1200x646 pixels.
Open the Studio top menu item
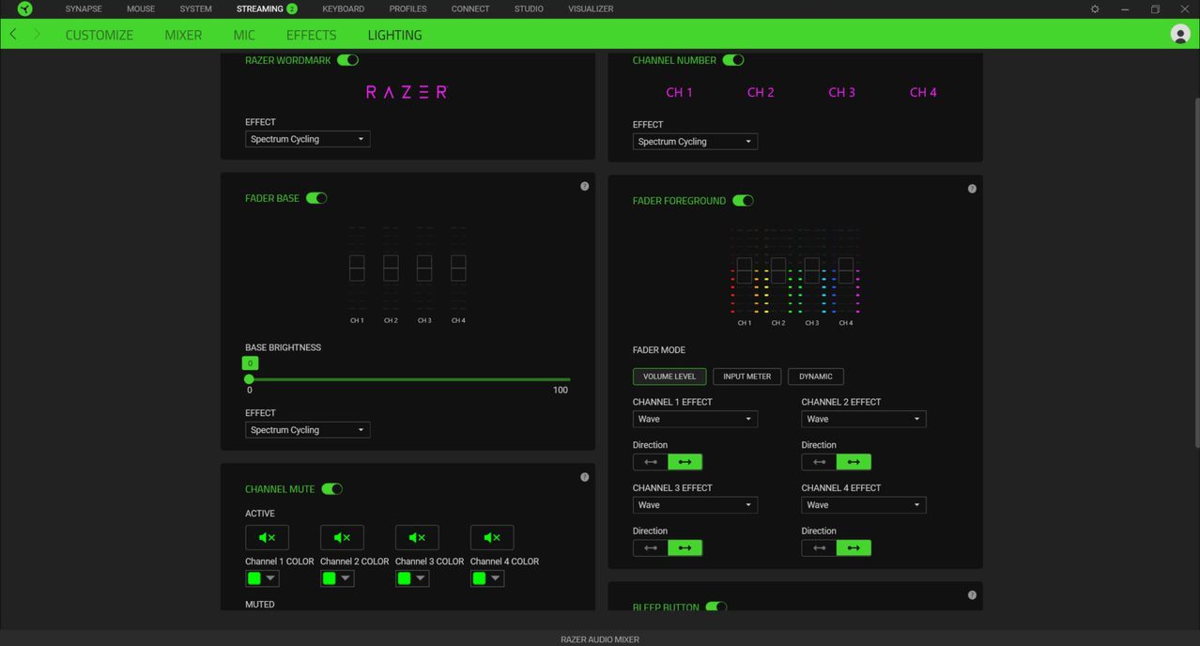[529, 8]
